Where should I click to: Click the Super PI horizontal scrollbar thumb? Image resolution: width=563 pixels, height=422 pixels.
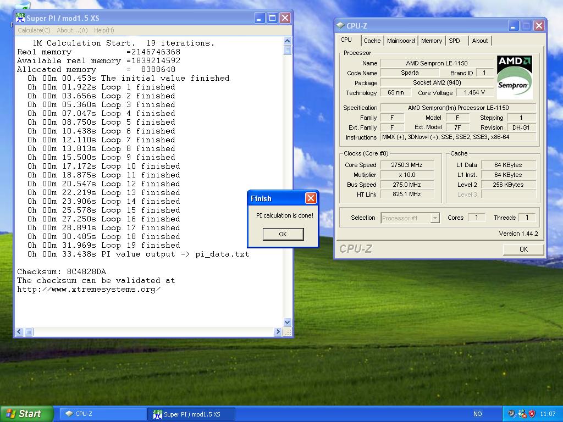(29, 332)
